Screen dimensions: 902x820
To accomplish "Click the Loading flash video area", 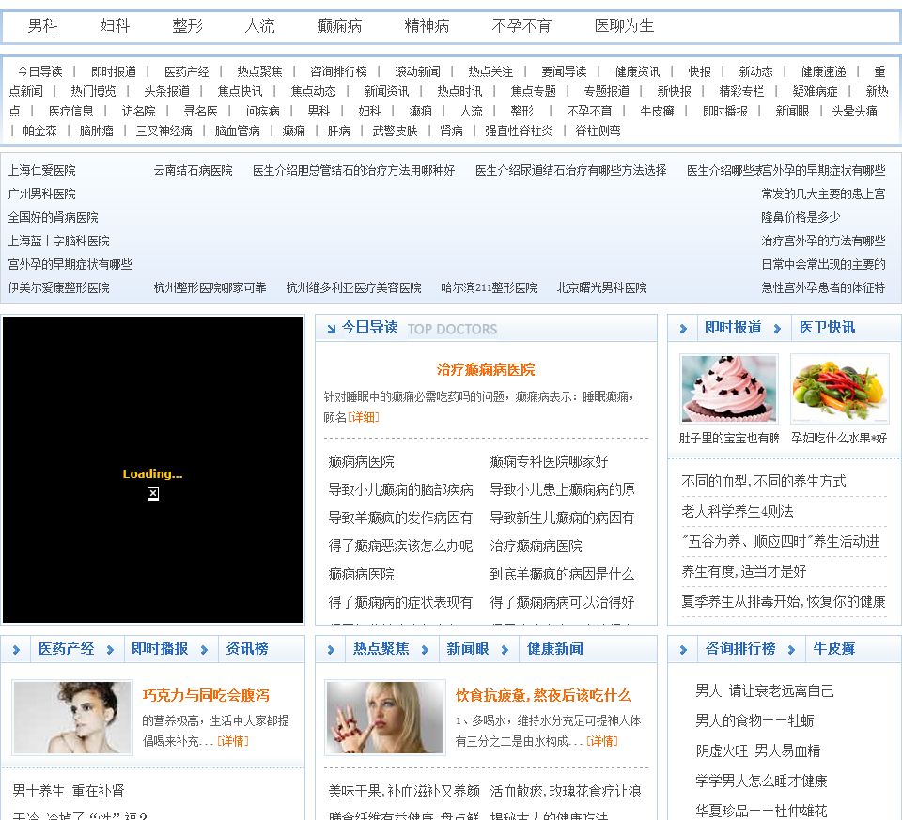I will tap(153, 470).
